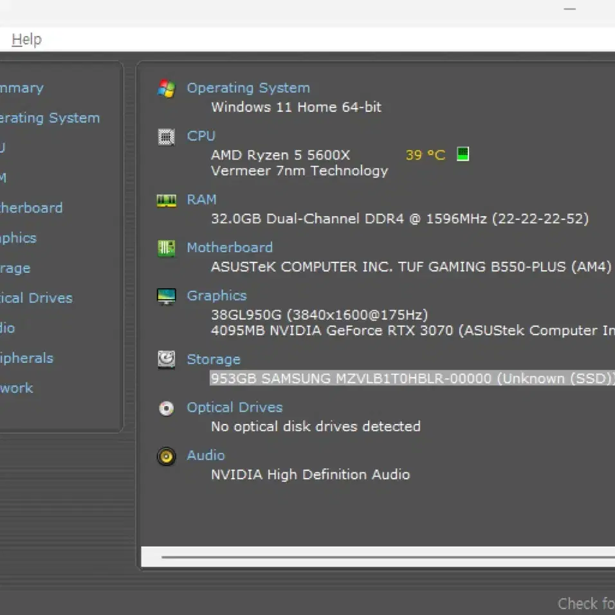Open the Help menu

point(26,39)
